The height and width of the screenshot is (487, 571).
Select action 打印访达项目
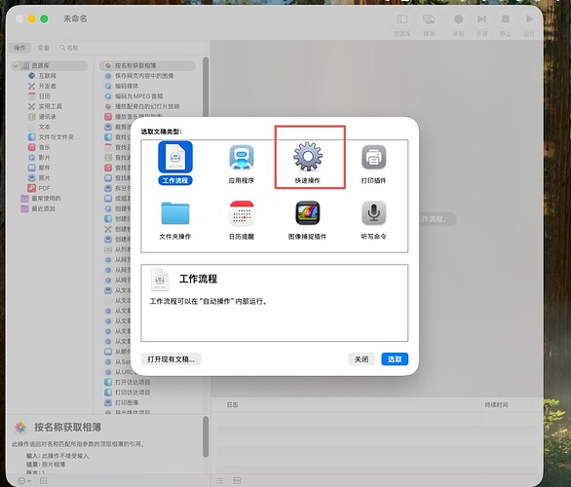pyautogui.click(x=133, y=393)
